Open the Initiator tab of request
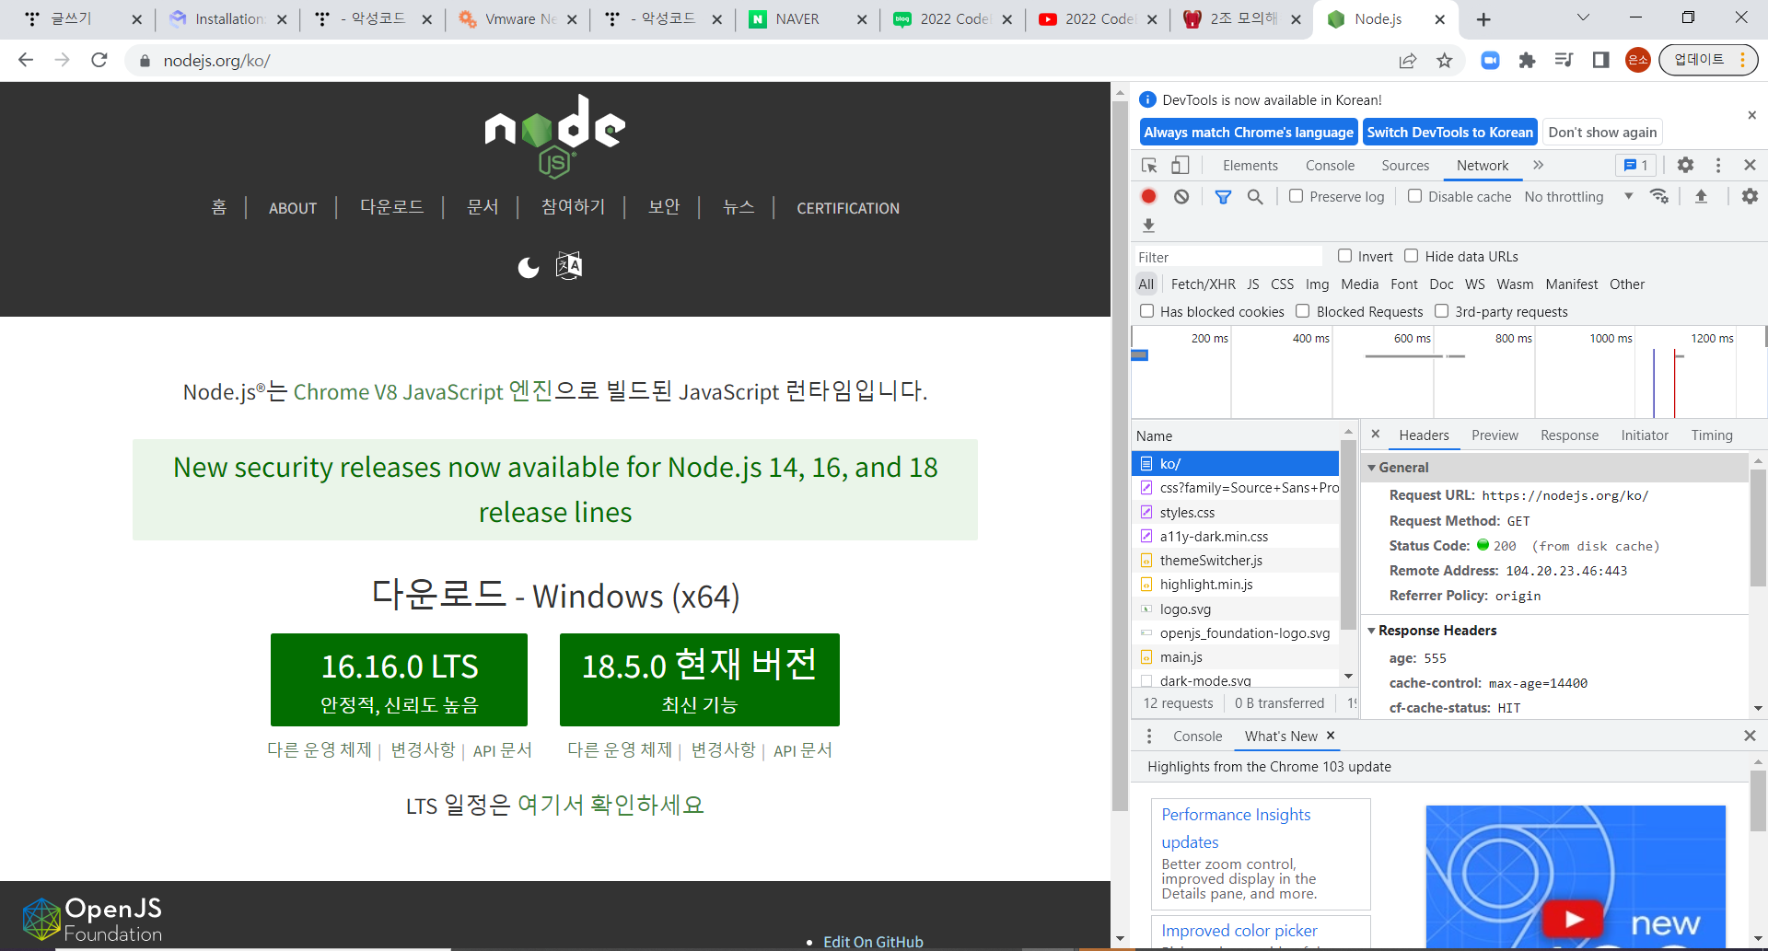The width and height of the screenshot is (1768, 951). [1645, 435]
